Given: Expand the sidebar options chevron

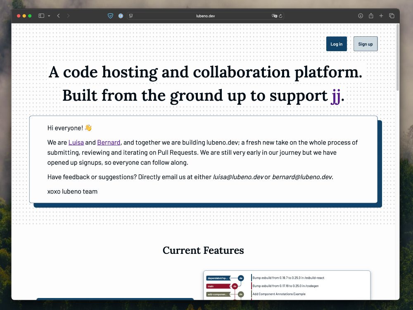Looking at the screenshot, I should pyautogui.click(x=49, y=16).
